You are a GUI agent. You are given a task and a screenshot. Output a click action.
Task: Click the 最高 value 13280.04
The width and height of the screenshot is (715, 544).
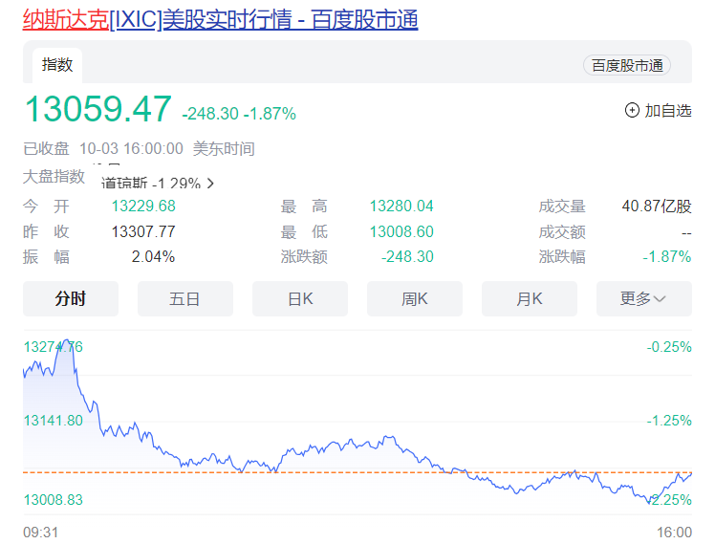pos(401,207)
